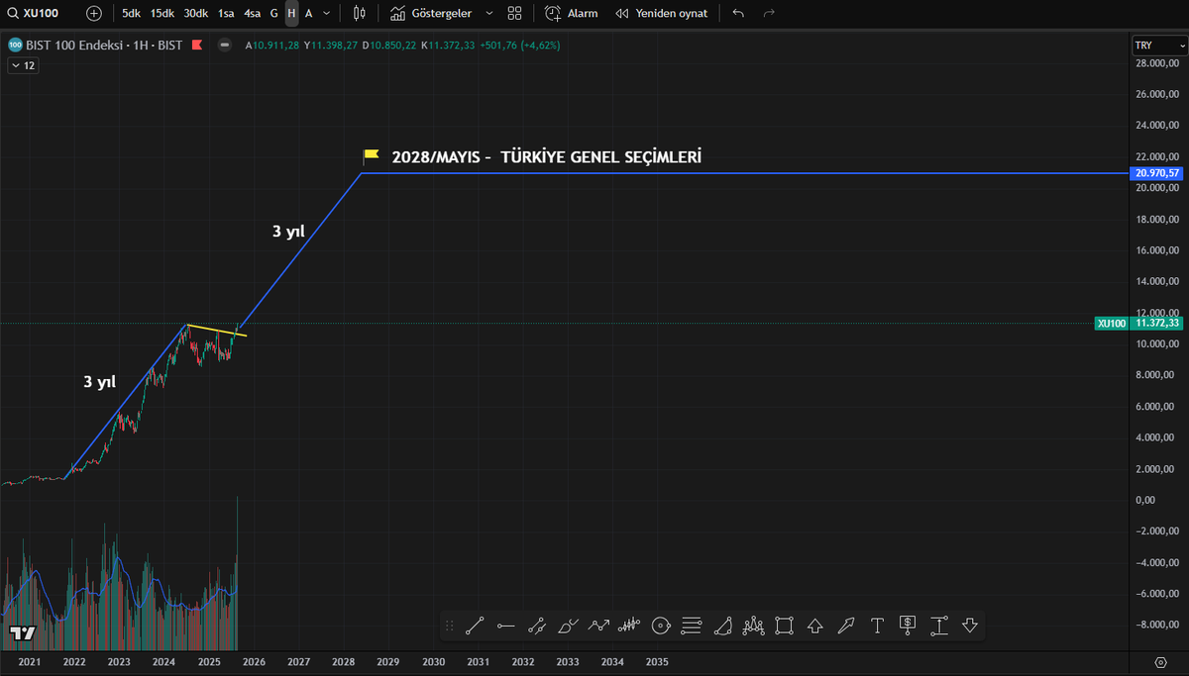Choose the rectangle shape tool

[x=784, y=626]
